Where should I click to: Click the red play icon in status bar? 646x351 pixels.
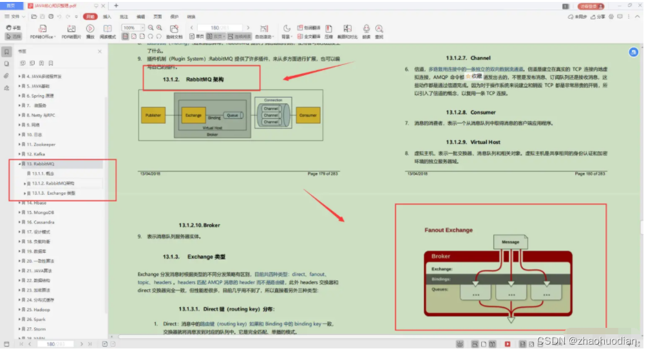coord(508,345)
